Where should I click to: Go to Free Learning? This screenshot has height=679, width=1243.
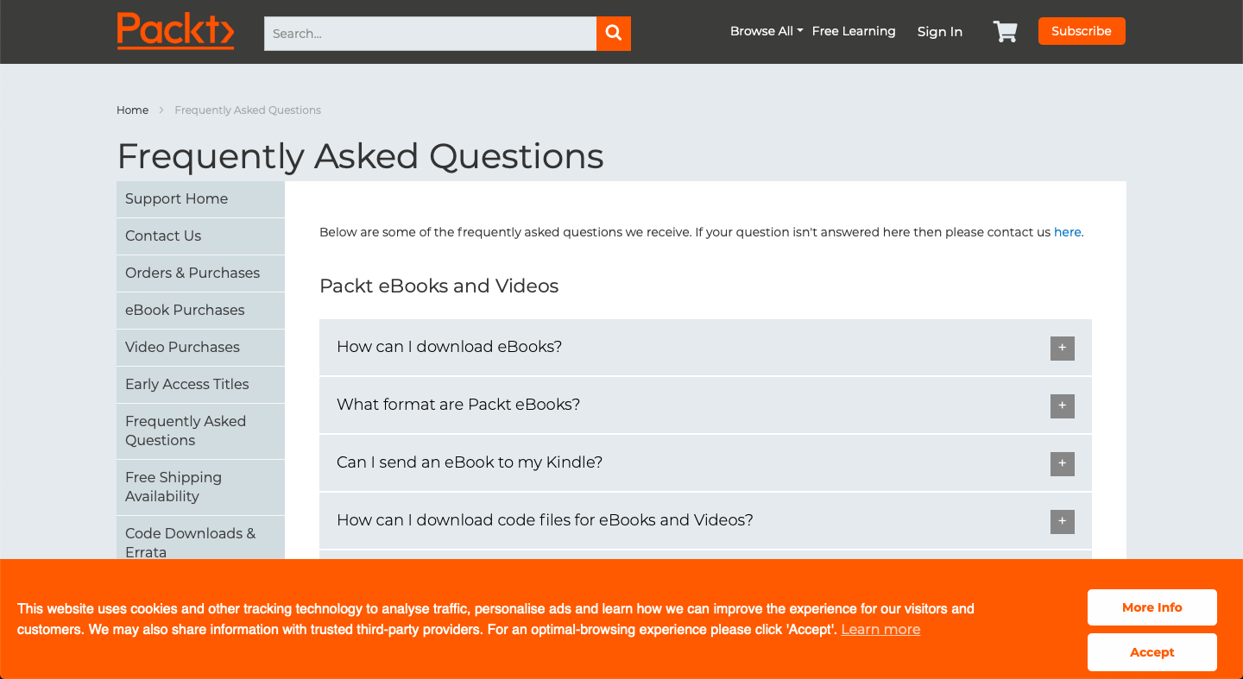coord(854,31)
